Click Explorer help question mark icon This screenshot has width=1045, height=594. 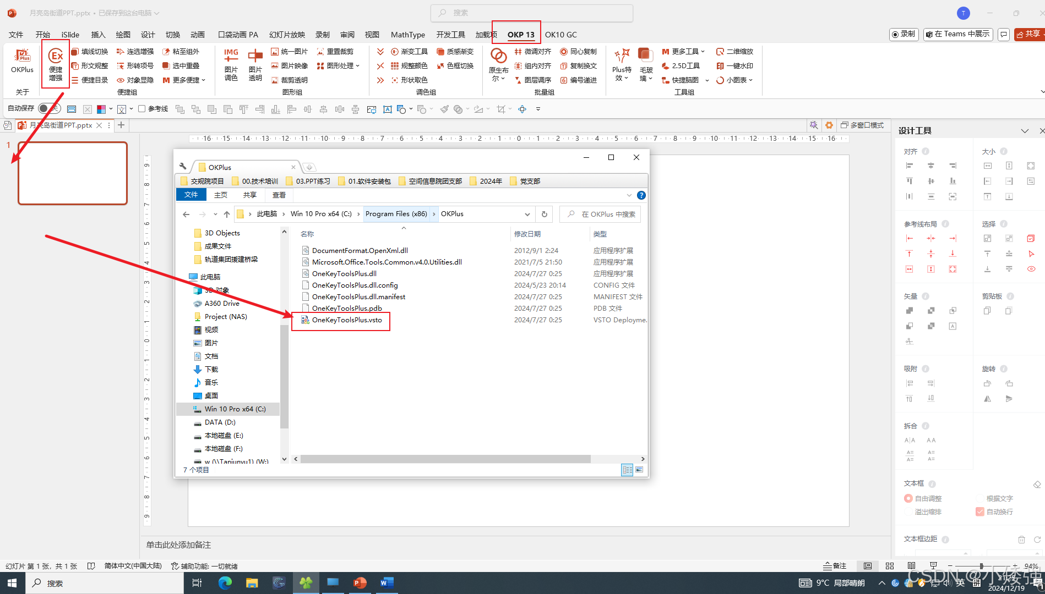pyautogui.click(x=641, y=195)
